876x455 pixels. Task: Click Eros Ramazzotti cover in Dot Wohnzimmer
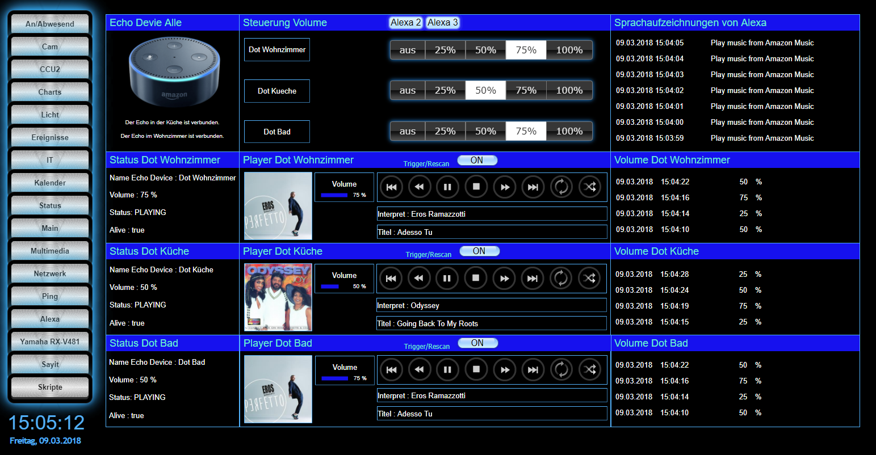tap(278, 206)
